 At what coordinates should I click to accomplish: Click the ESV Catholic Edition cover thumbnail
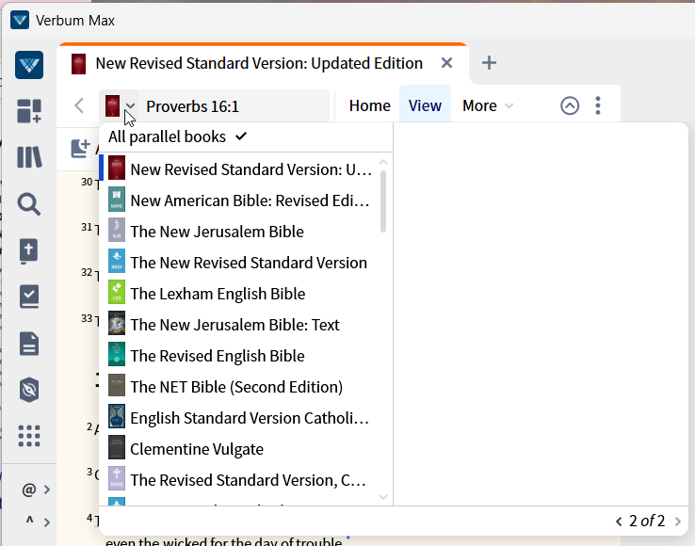click(117, 416)
